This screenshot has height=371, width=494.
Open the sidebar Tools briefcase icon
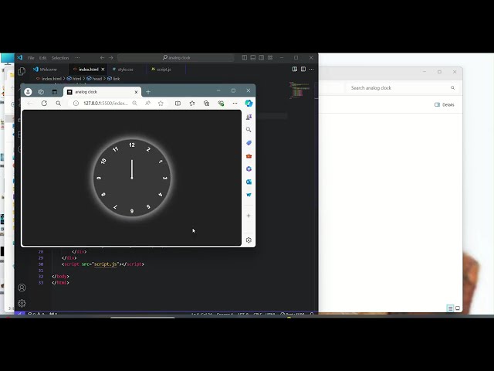tap(249, 156)
